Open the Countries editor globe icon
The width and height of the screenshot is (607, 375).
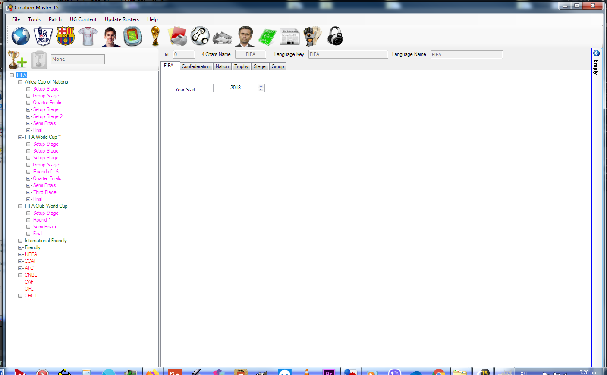[x=20, y=36]
